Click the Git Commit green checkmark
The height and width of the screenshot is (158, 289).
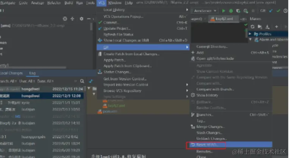[278, 11]
